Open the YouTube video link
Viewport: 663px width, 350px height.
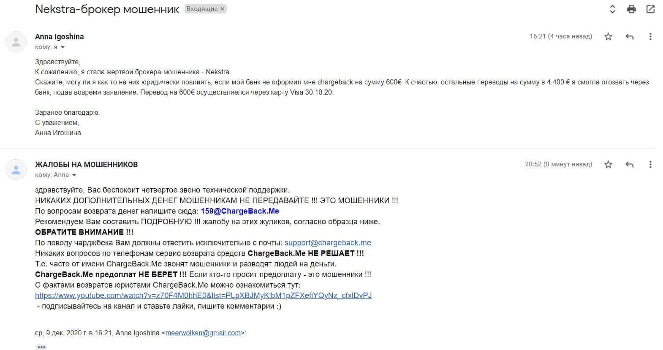pos(203,296)
